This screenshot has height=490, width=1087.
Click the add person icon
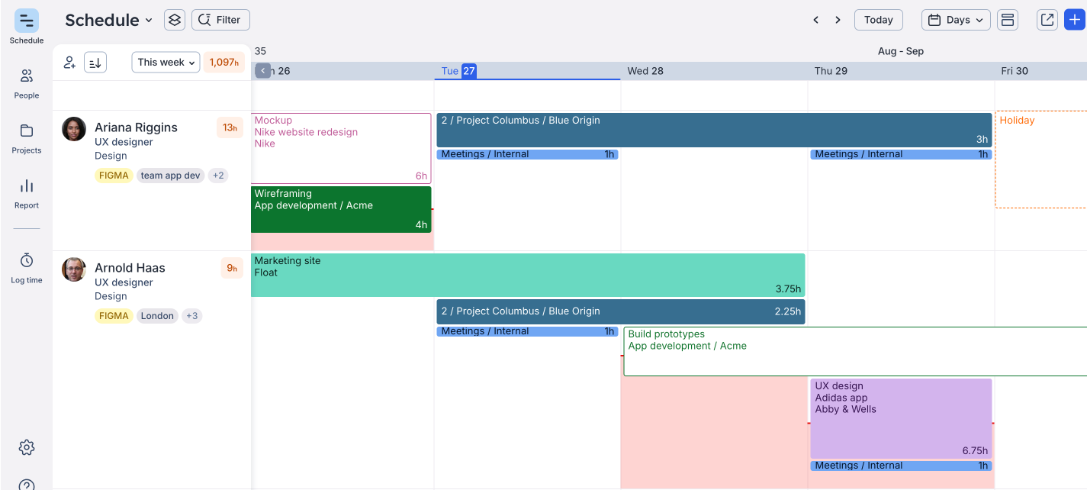tap(69, 63)
